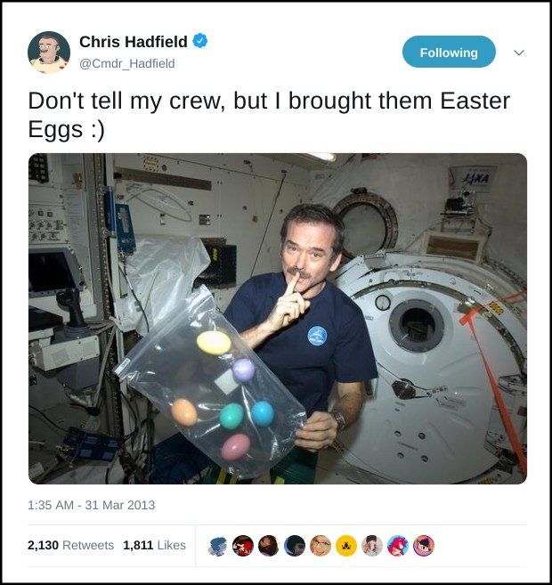The width and height of the screenshot is (552, 585).
Task: Open the tweet options chevron menu
Action: 519,53
